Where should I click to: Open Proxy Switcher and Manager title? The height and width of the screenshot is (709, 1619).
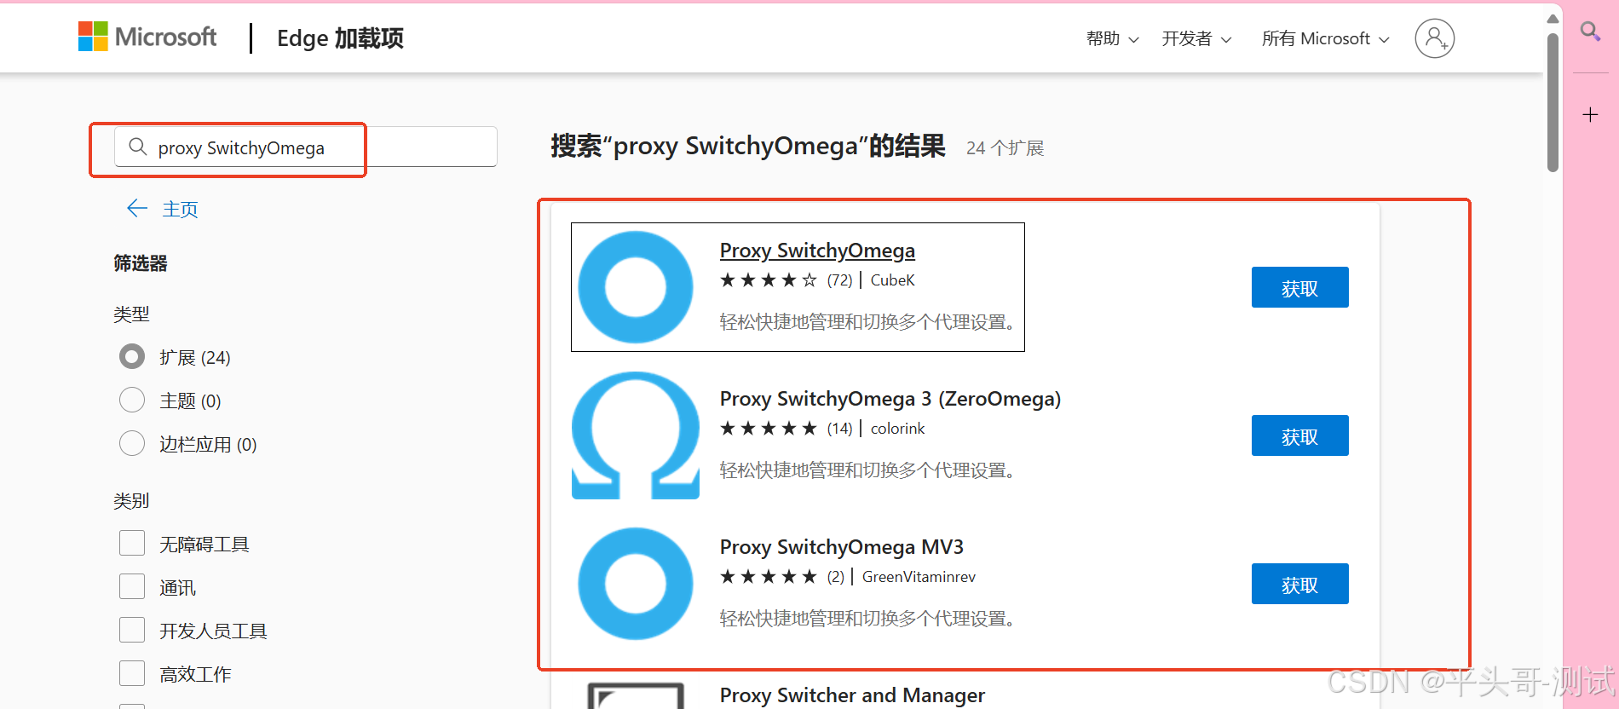(852, 695)
